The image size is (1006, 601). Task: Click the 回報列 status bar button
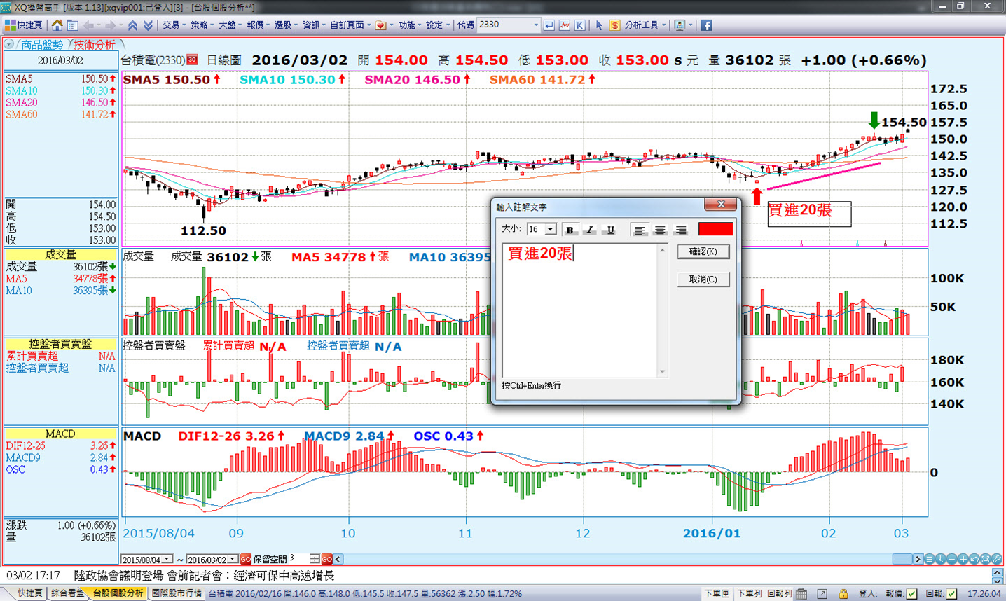tap(779, 593)
